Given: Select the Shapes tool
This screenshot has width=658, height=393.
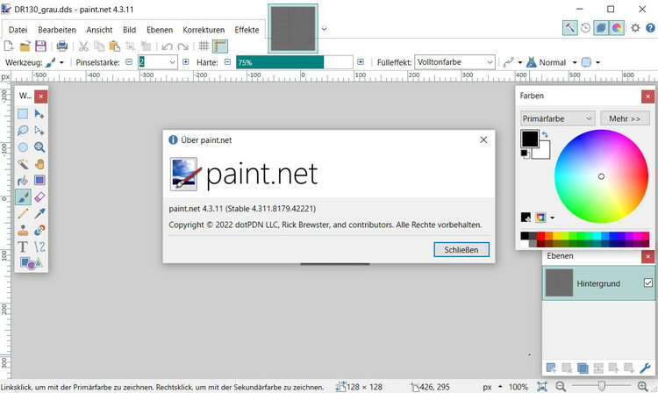Looking at the screenshot, I should pyautogui.click(x=31, y=263).
